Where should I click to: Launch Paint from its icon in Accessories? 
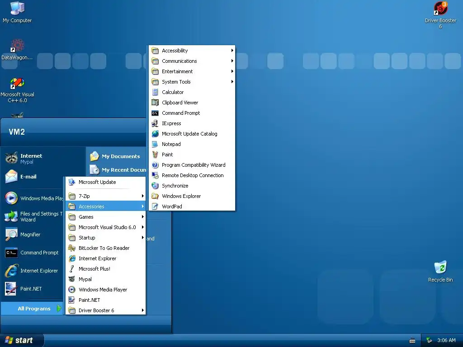pyautogui.click(x=155, y=155)
